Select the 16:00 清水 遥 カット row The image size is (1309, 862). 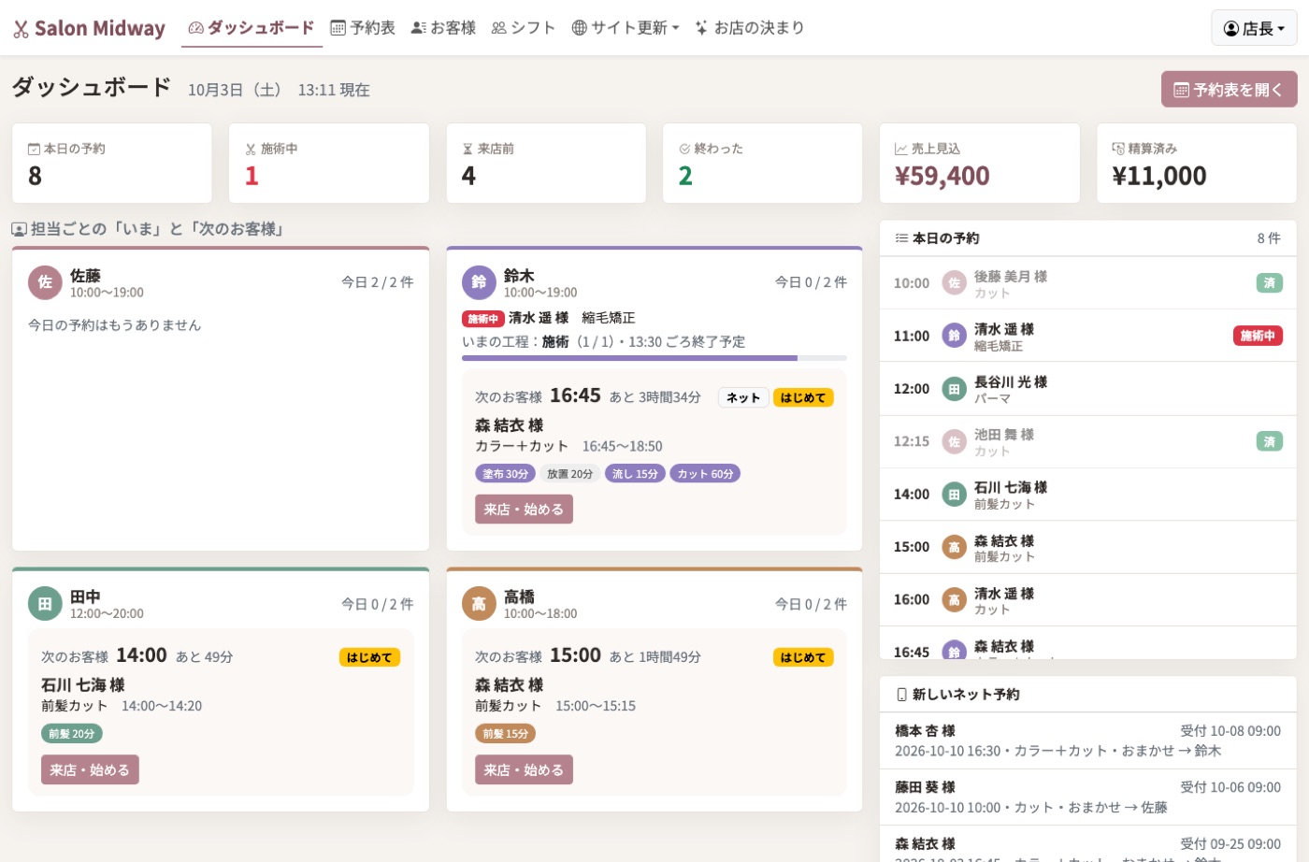coord(1088,600)
